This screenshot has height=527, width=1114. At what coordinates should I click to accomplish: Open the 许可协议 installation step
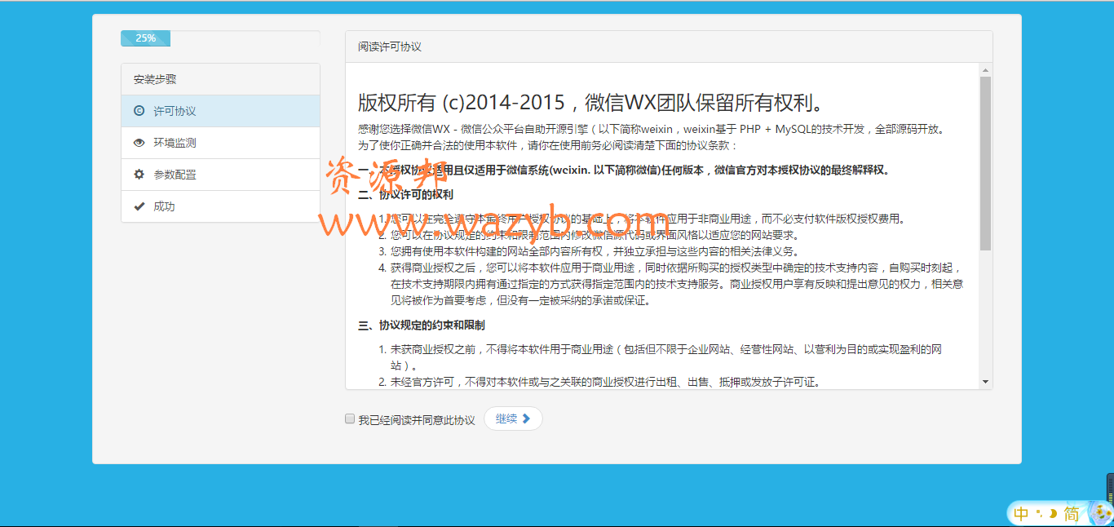(x=220, y=111)
